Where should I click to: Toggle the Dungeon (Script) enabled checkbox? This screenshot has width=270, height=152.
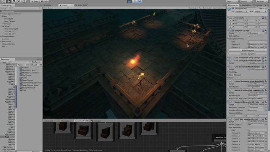233,30
